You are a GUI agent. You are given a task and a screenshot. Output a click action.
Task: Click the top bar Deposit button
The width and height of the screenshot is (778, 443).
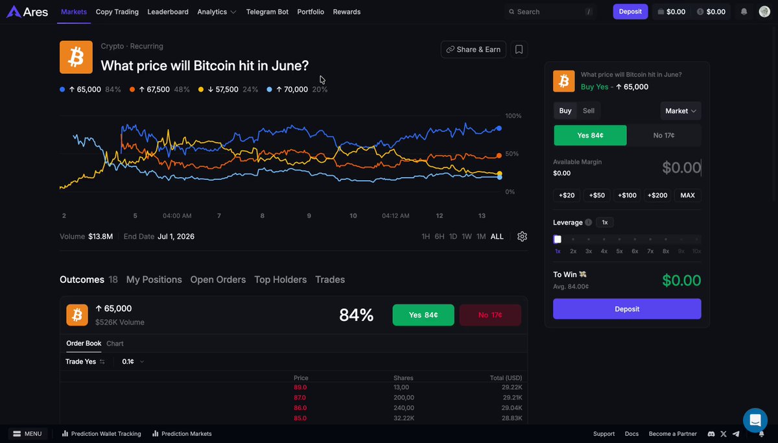pyautogui.click(x=630, y=12)
